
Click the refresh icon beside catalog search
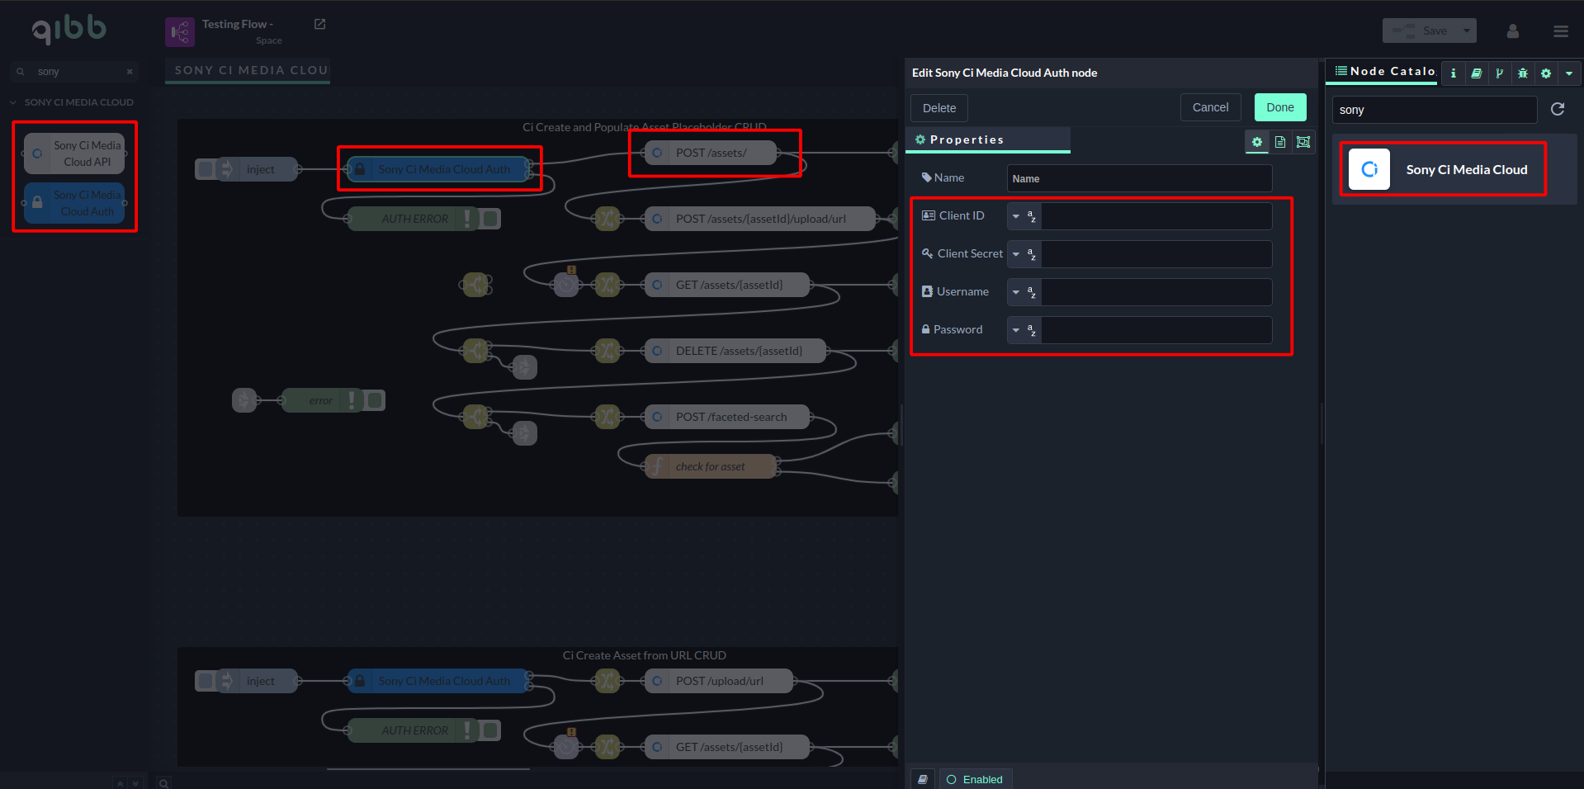(x=1558, y=109)
